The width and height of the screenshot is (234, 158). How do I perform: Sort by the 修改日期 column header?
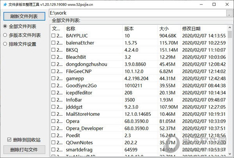204,29
